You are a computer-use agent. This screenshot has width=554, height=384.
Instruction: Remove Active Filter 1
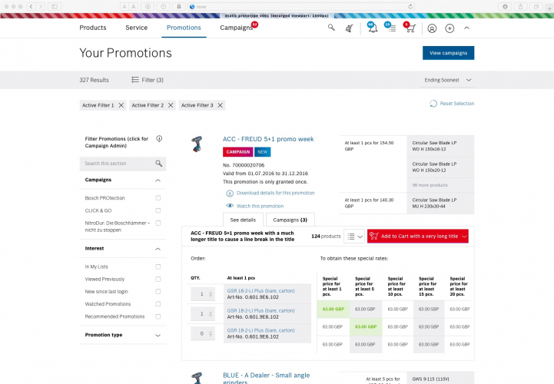pos(121,105)
